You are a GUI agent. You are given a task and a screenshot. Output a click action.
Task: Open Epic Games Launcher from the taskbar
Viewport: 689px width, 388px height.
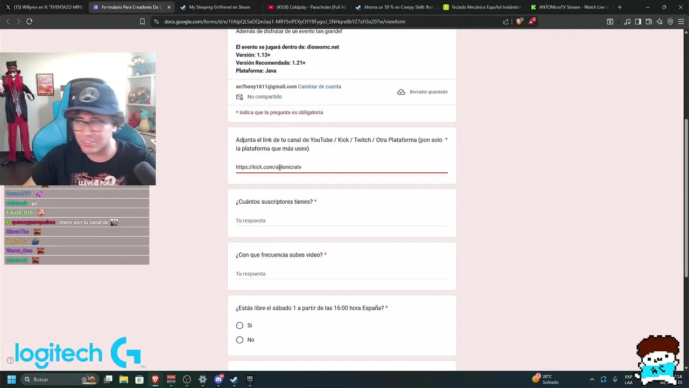tap(250, 379)
